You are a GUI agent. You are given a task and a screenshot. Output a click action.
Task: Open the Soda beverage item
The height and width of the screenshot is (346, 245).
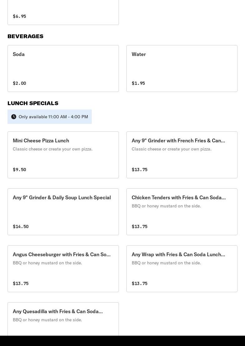click(x=63, y=68)
